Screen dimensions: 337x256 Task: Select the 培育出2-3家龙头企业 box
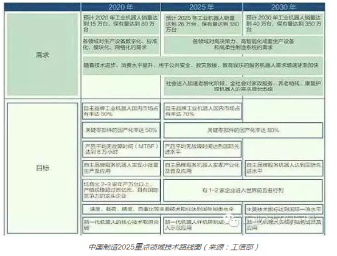point(121,190)
